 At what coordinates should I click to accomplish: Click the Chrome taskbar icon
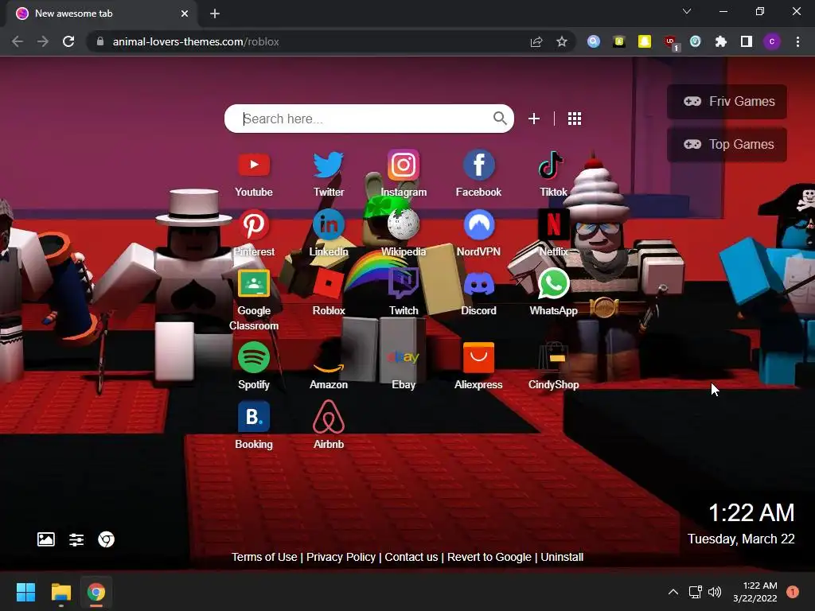(x=96, y=592)
